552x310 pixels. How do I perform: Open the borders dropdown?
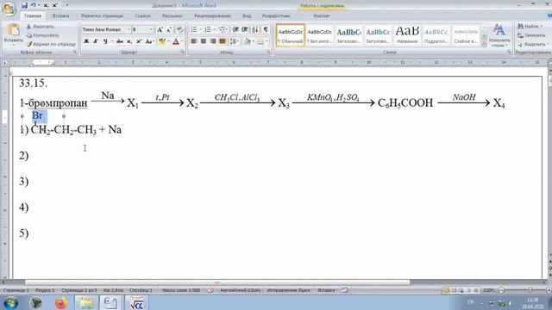[262, 41]
